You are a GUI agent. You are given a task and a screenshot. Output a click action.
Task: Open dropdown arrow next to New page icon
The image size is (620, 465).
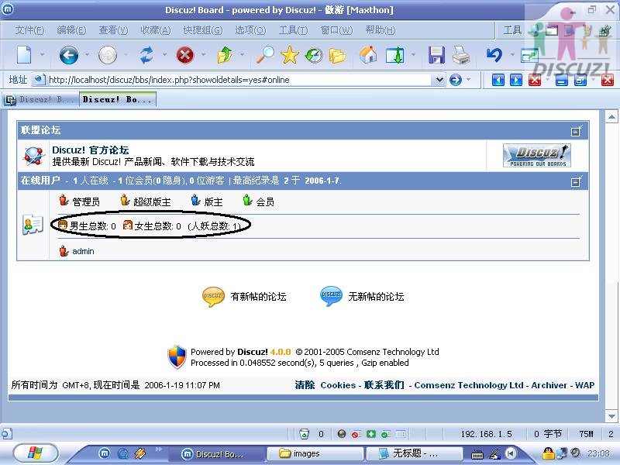(x=42, y=55)
